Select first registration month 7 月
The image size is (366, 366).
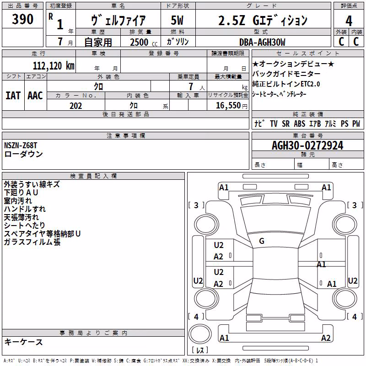pos(65,42)
